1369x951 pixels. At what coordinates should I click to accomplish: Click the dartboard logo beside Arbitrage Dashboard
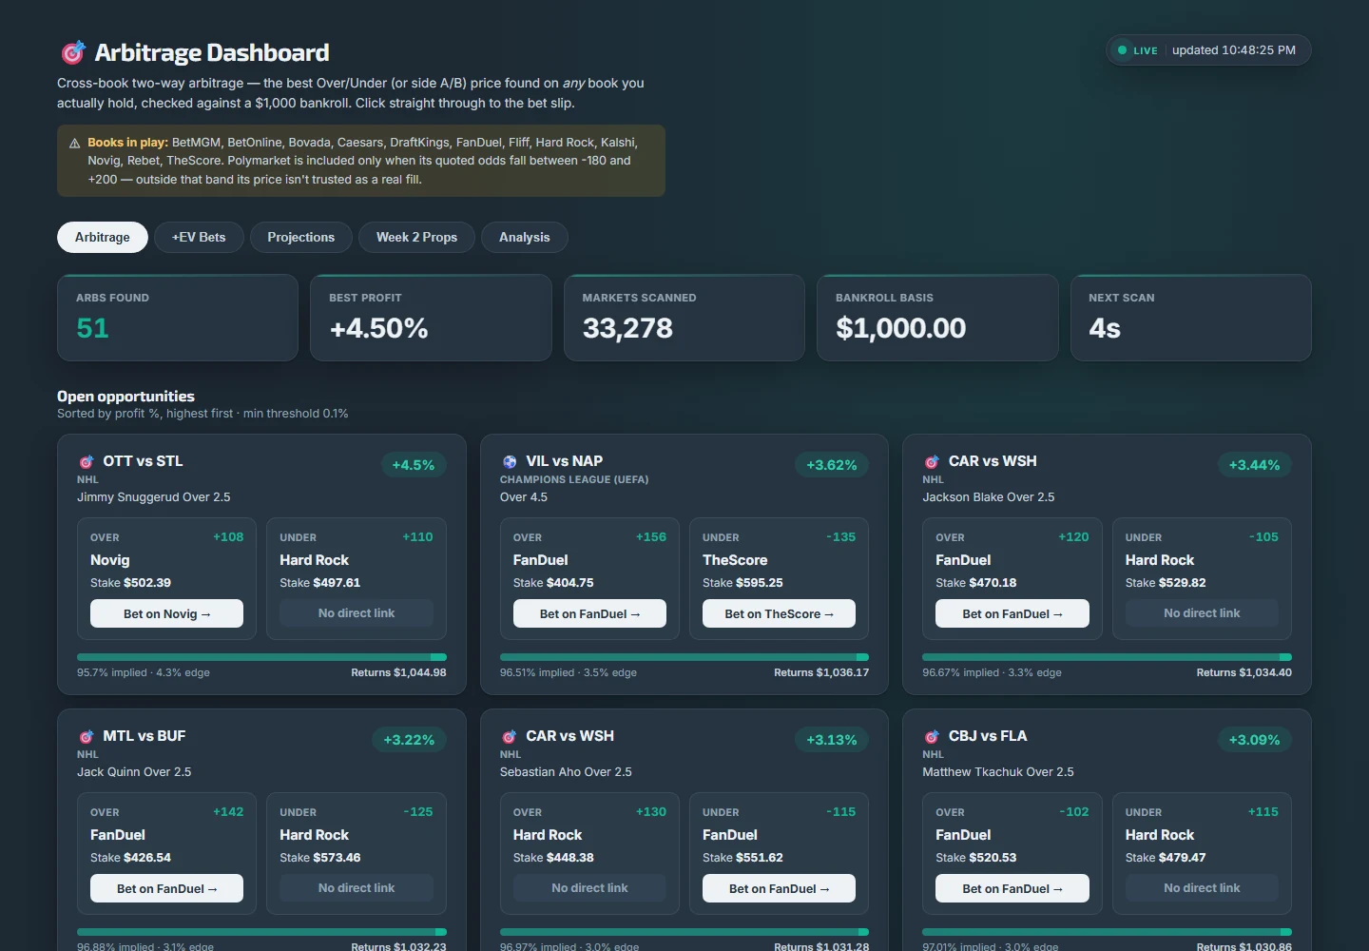tap(73, 52)
